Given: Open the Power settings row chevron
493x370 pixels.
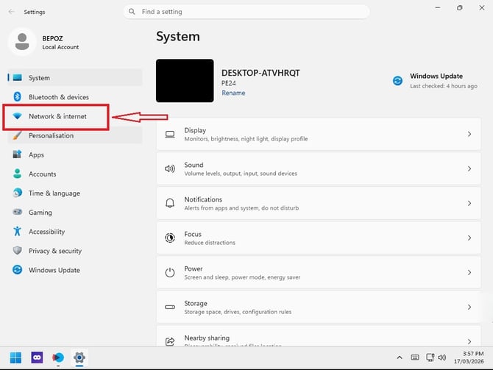Looking at the screenshot, I should 469,273.
